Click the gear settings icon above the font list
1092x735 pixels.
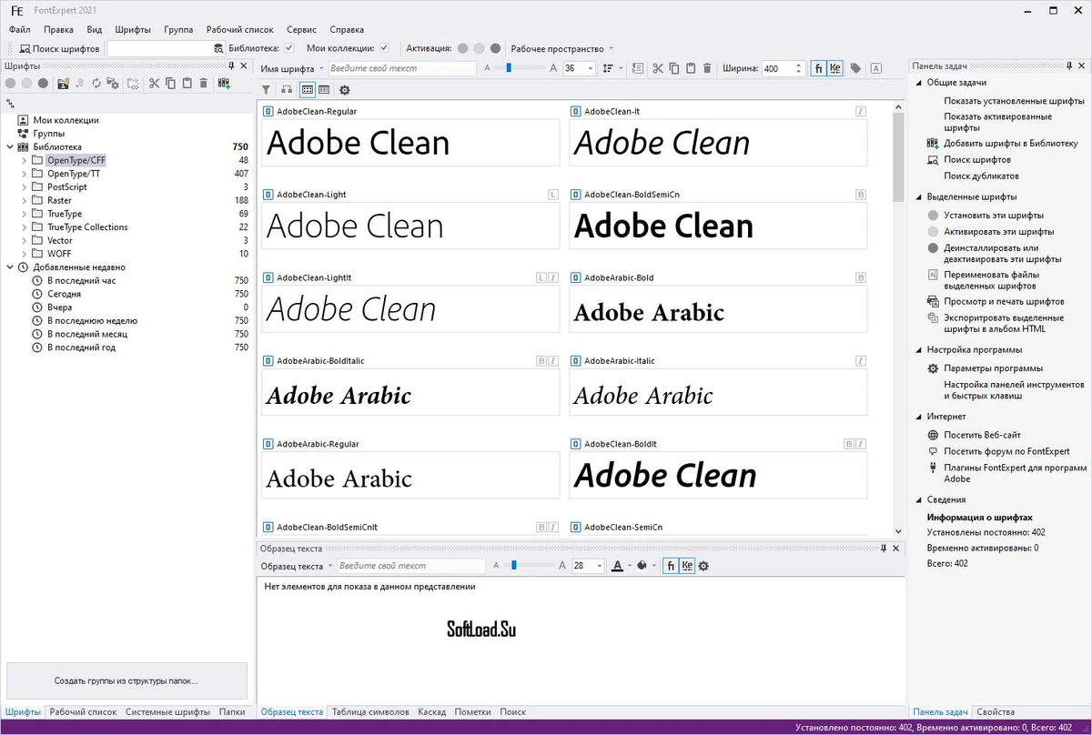[344, 90]
